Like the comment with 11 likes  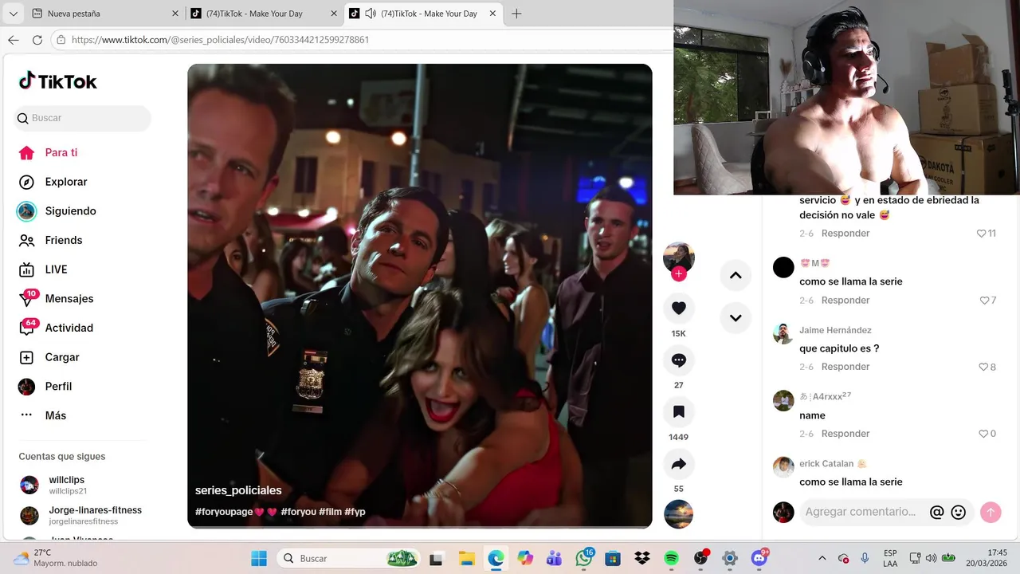click(987, 234)
